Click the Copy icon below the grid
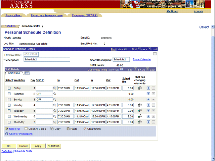215x161 pixels. [52, 129]
